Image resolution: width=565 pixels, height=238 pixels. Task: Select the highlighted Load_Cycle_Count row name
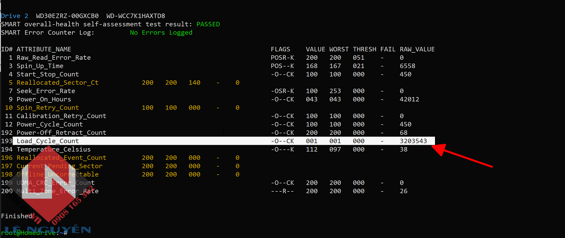click(48, 141)
